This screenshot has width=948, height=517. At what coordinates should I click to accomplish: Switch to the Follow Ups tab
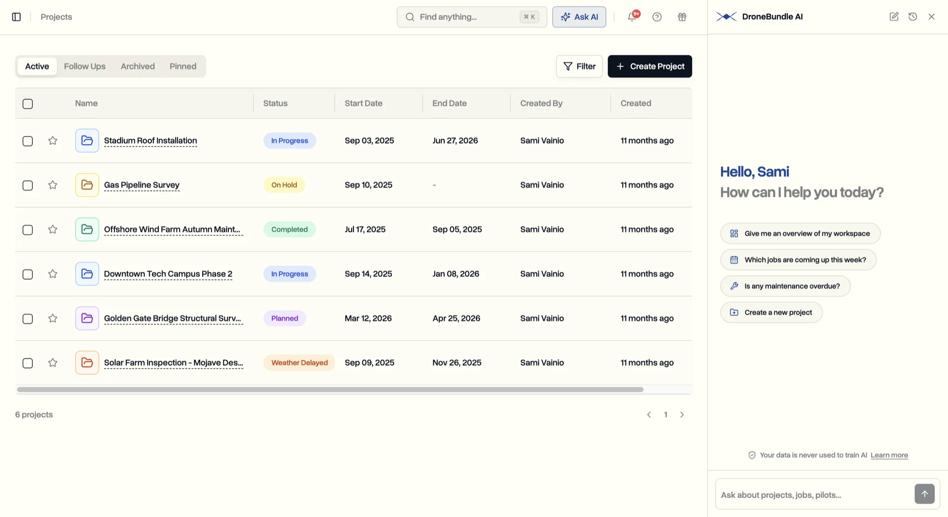(x=85, y=66)
